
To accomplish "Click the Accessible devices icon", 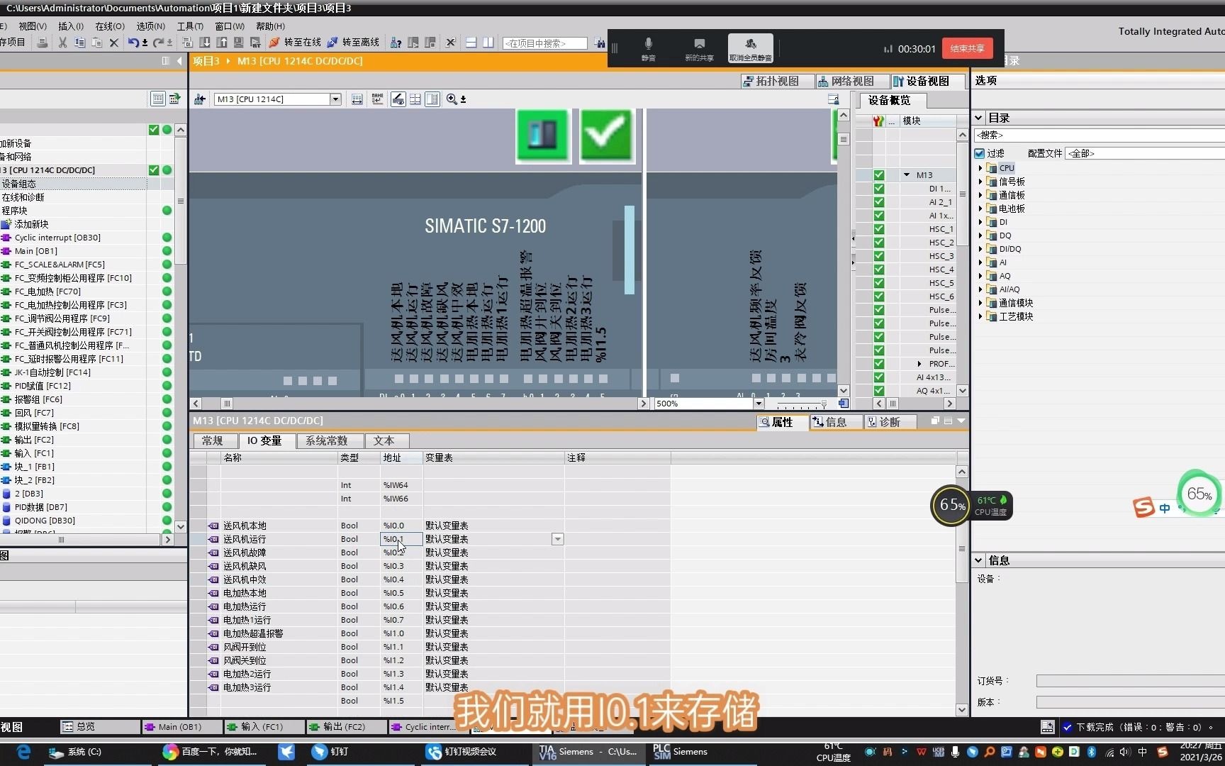I will click(396, 43).
